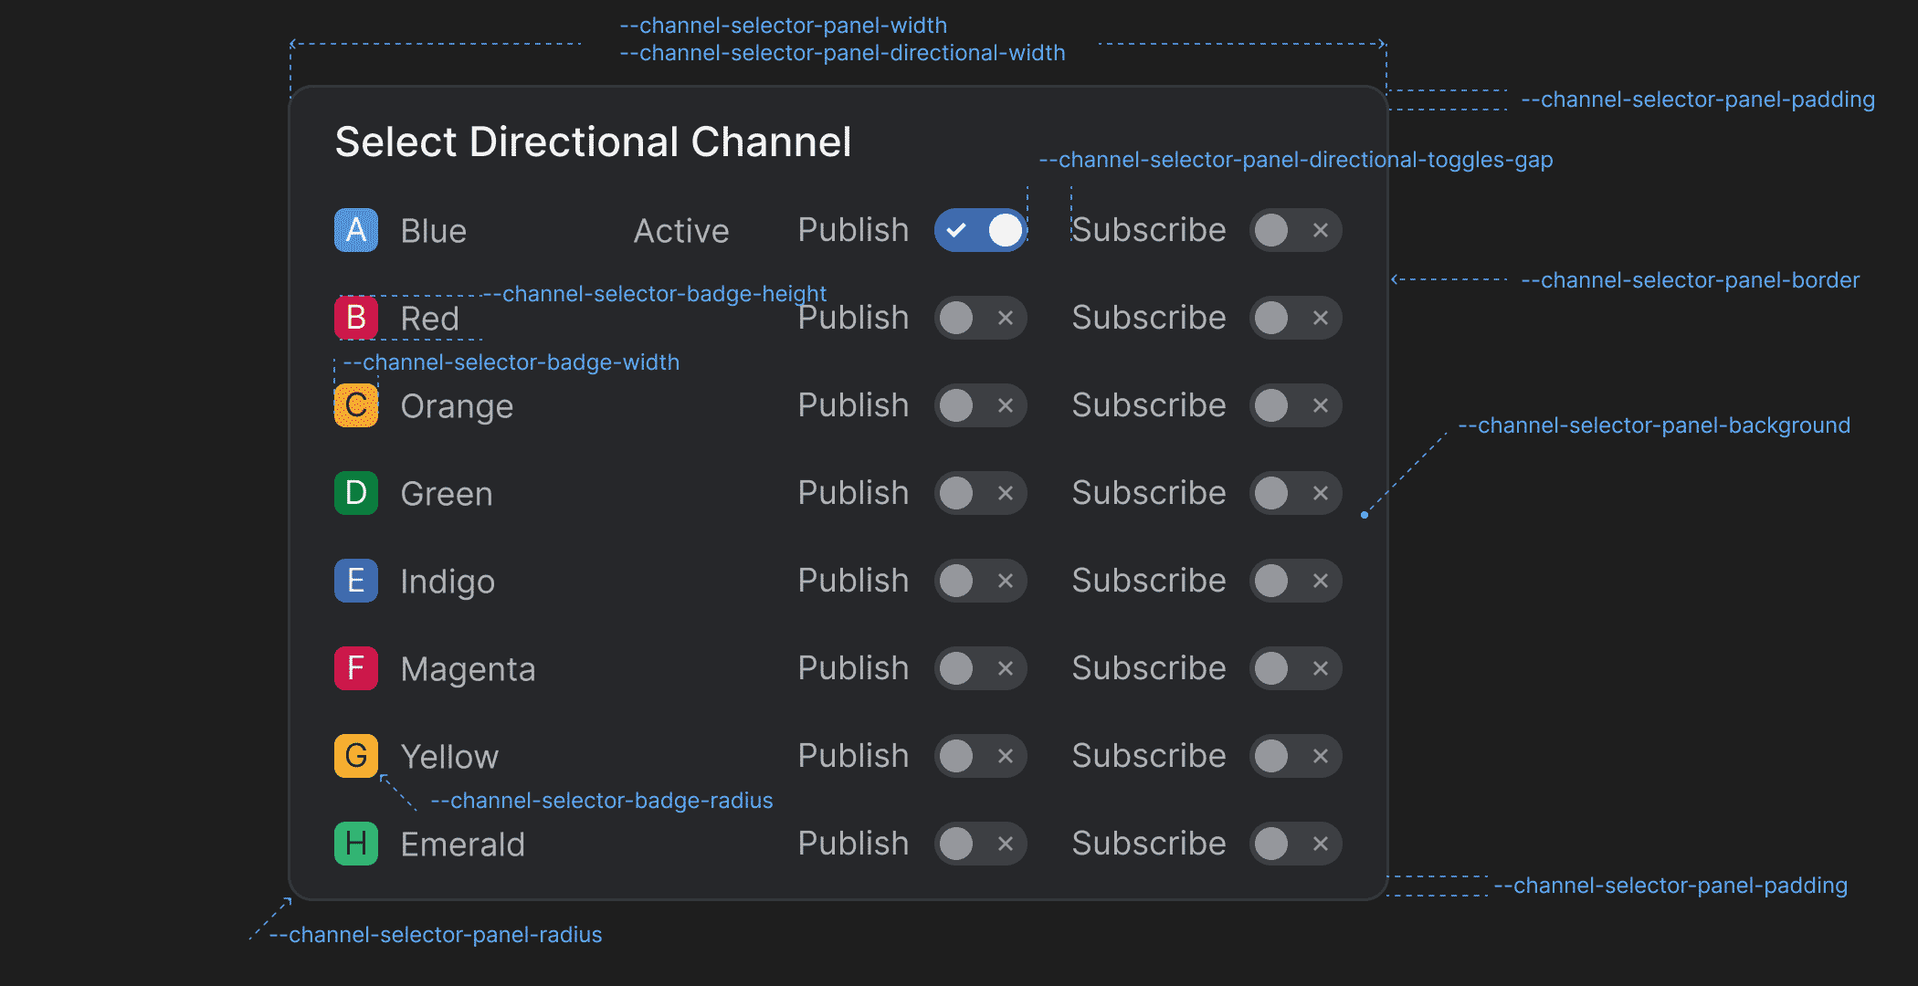
Task: Click the Subscribe label on the Yellow row
Action: tap(1148, 756)
